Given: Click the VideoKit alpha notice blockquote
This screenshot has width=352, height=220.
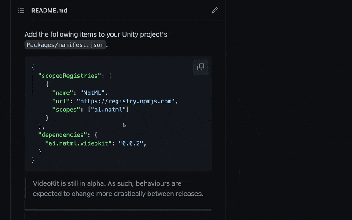Looking at the screenshot, I should [x=107, y=183].
